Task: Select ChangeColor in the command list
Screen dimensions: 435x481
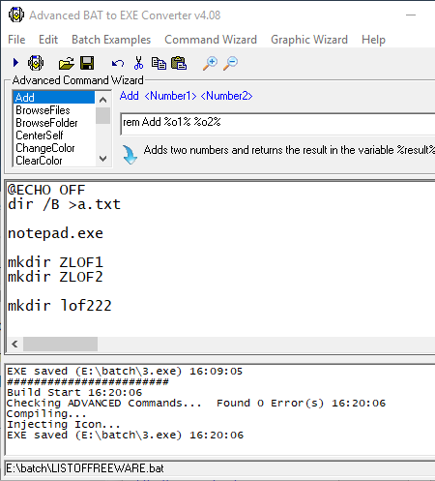Action: click(x=45, y=148)
